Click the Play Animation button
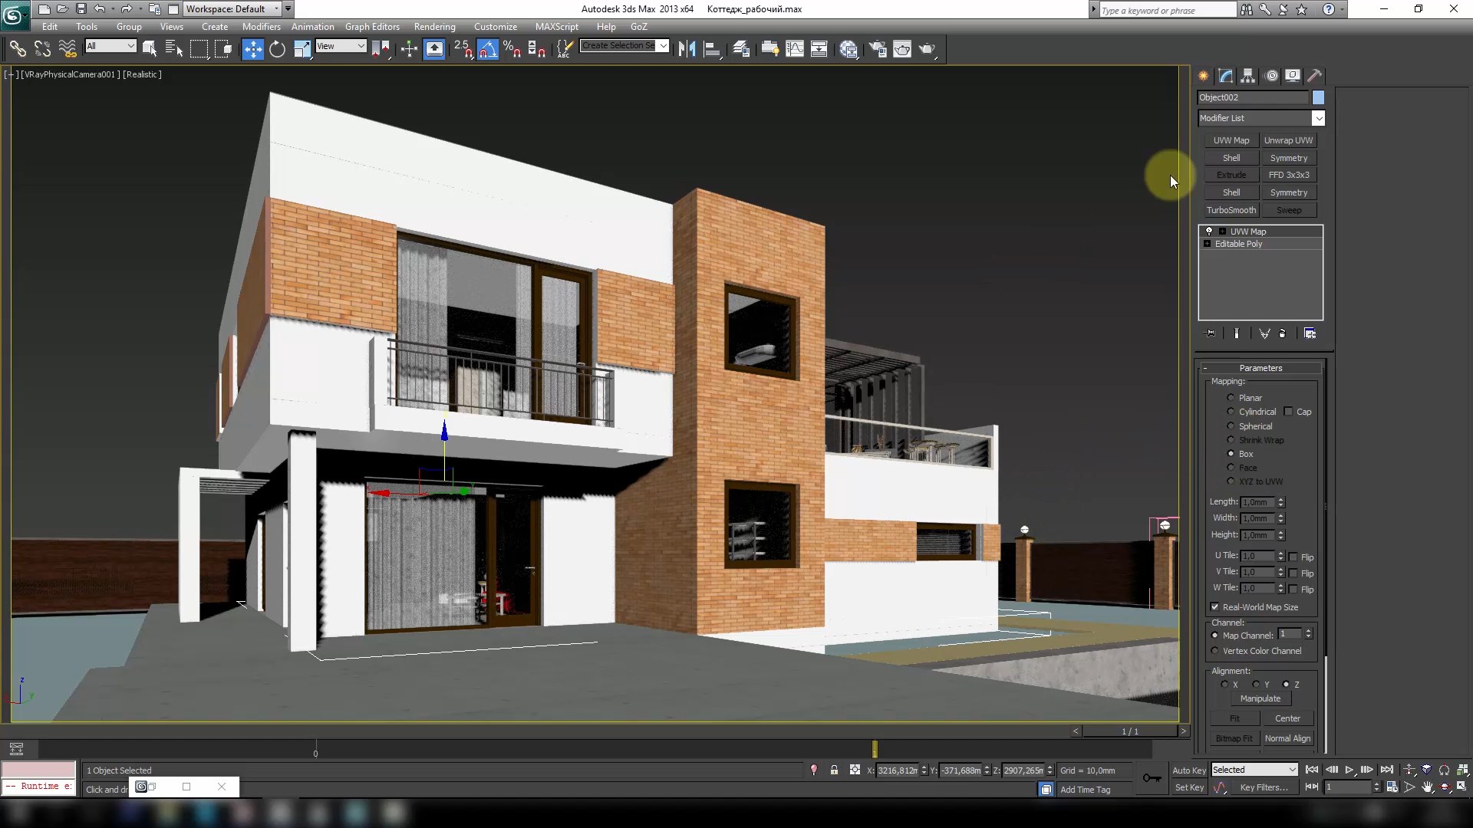 1349,770
